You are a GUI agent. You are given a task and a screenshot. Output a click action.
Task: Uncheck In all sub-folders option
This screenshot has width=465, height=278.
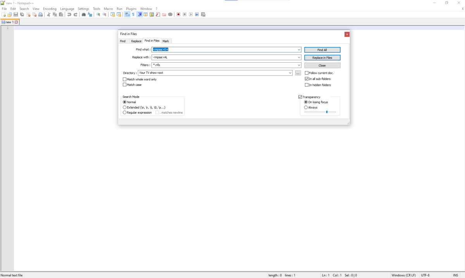(x=307, y=79)
